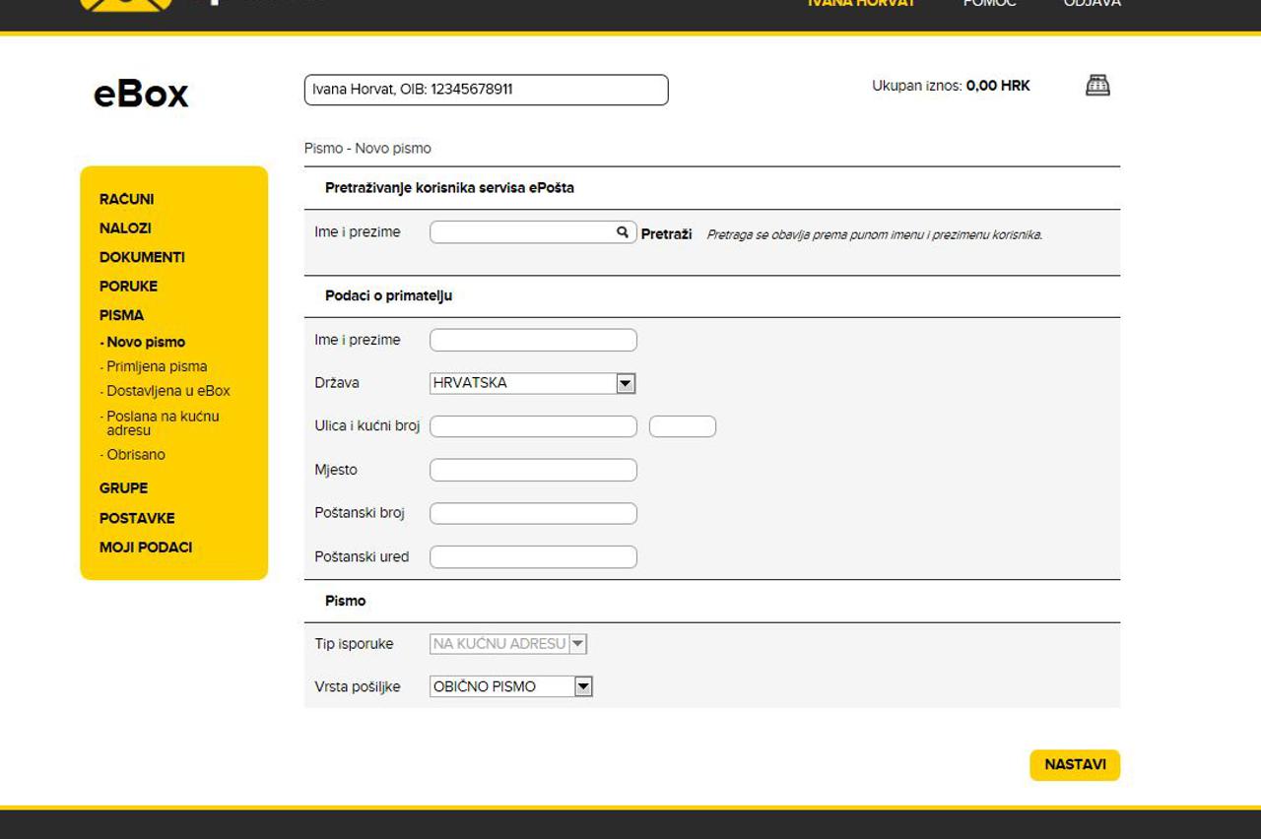Screen dimensions: 1261x839
Task: Open the Računi menu section
Action: 126,199
